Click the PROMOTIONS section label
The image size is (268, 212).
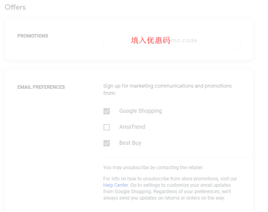pyautogui.click(x=33, y=36)
